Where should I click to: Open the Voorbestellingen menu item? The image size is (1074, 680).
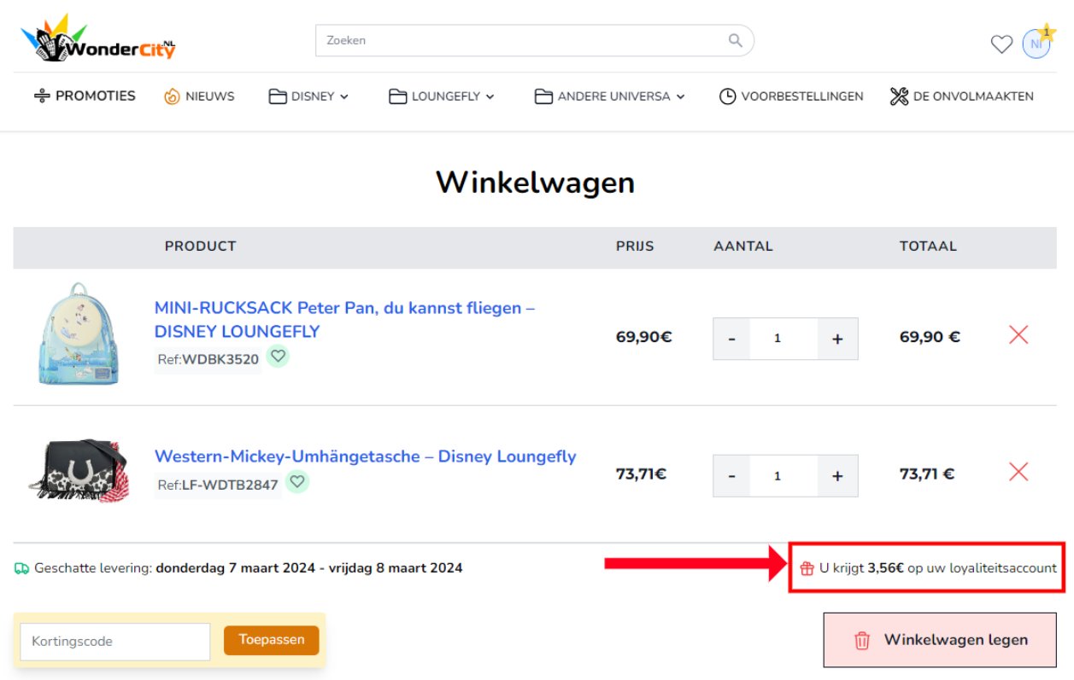pyautogui.click(x=791, y=96)
